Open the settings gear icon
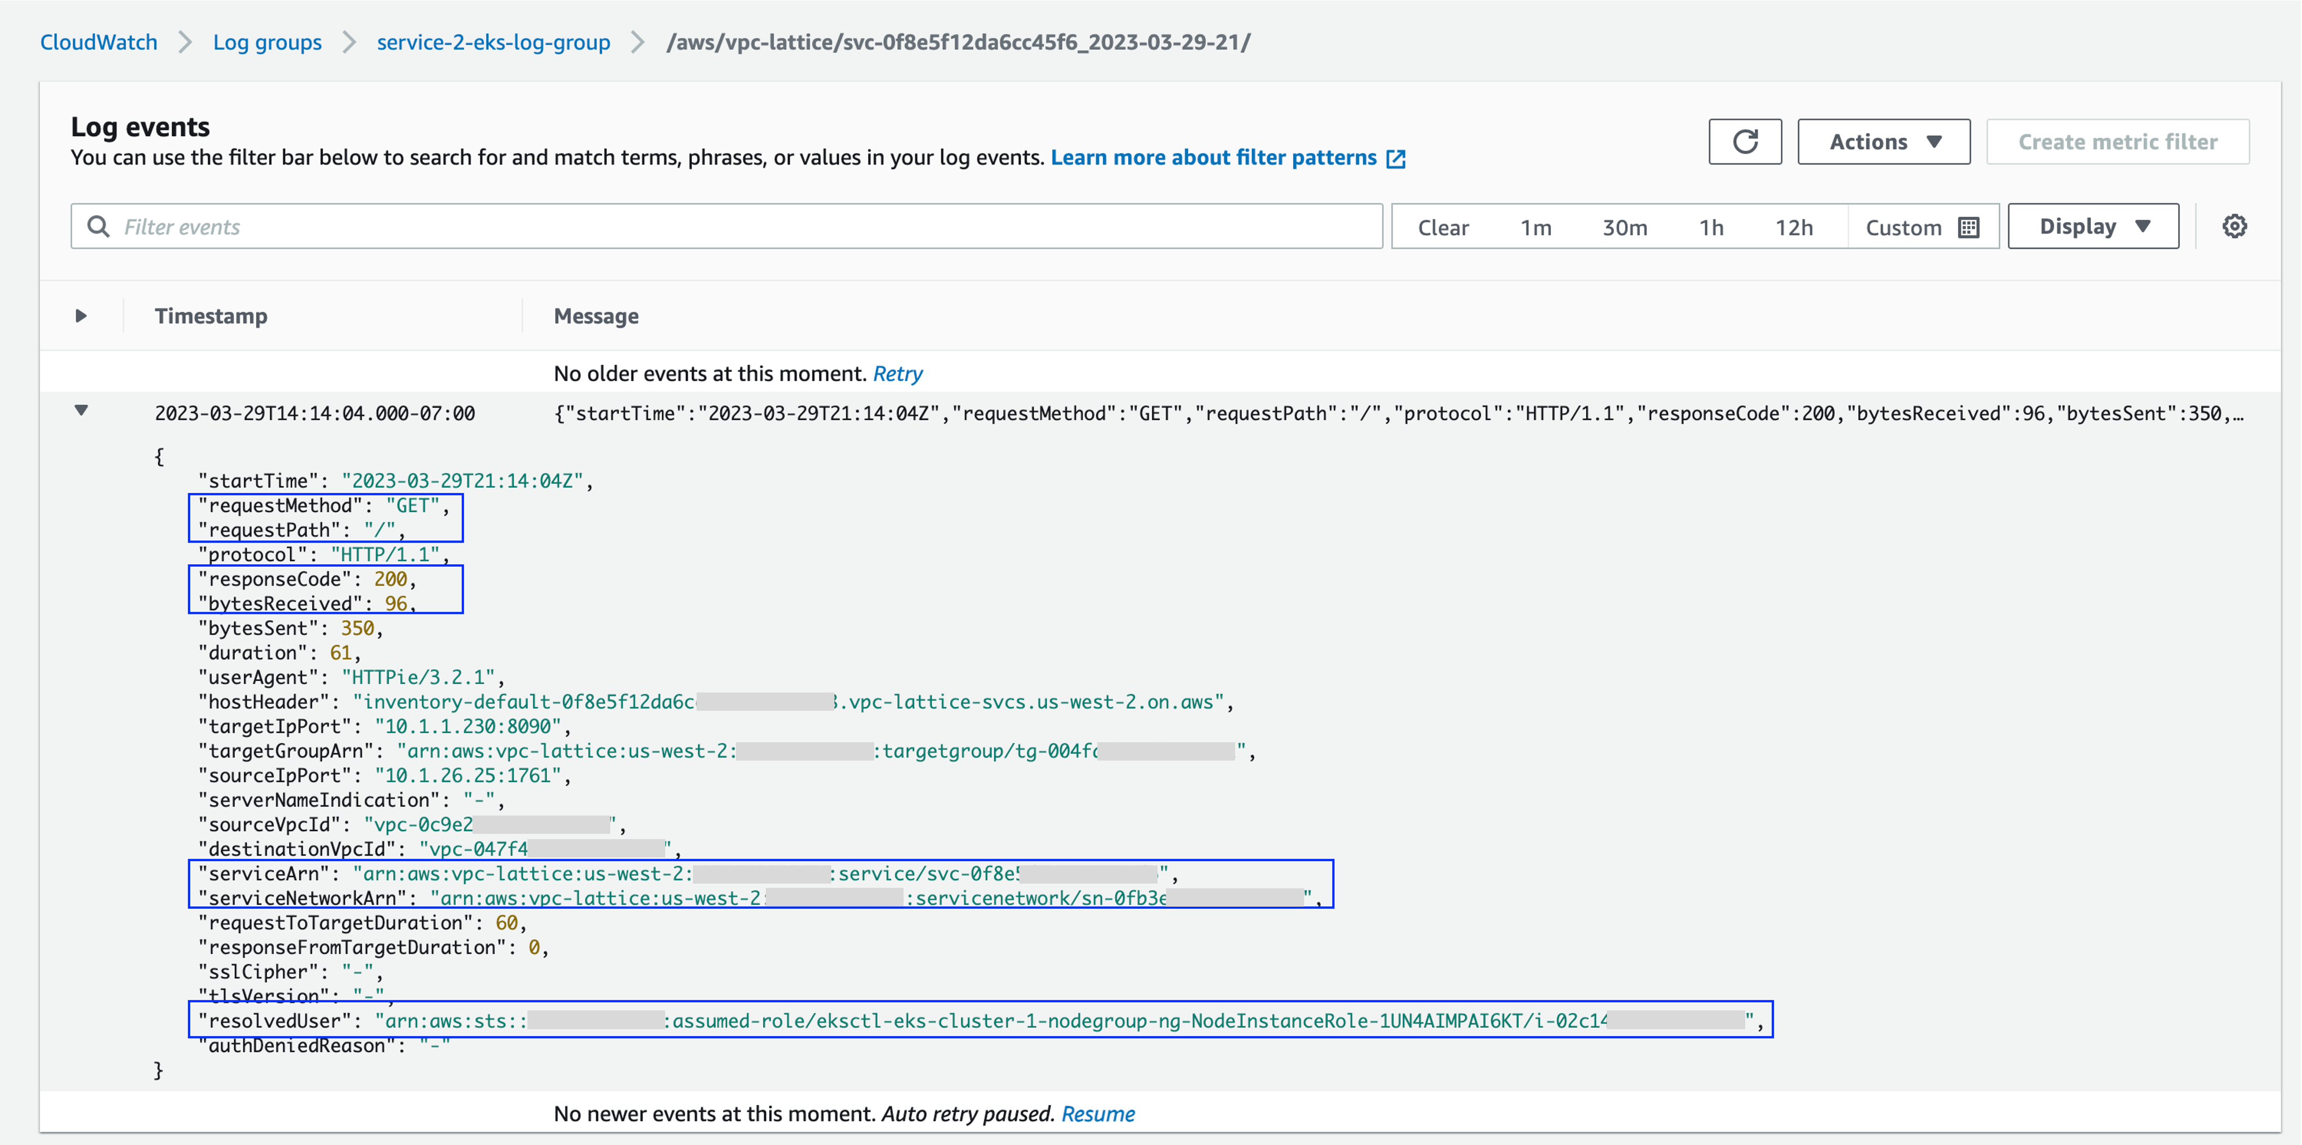The image size is (2302, 1145). click(2234, 226)
